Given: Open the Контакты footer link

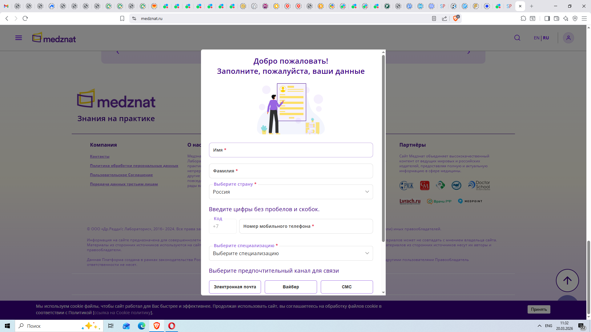Looking at the screenshot, I should (x=99, y=156).
